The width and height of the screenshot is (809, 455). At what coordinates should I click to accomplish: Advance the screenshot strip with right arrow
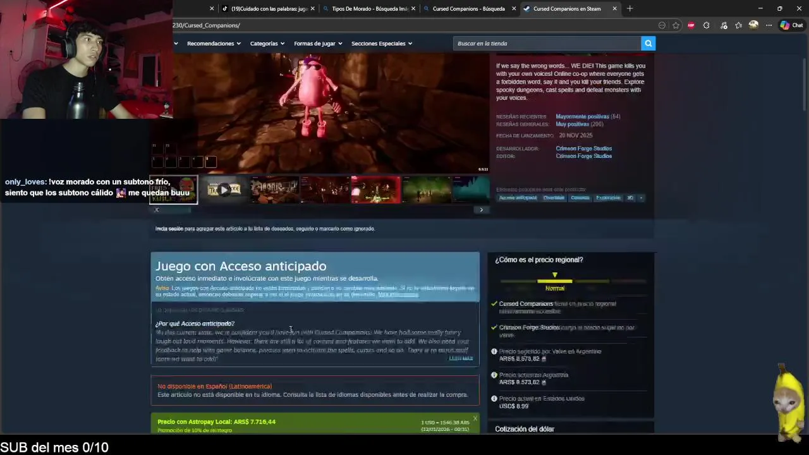pos(481,210)
